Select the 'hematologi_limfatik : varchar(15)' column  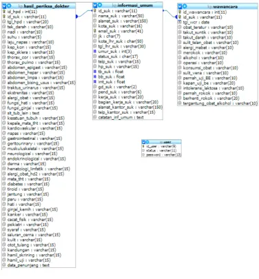tap(39, 169)
